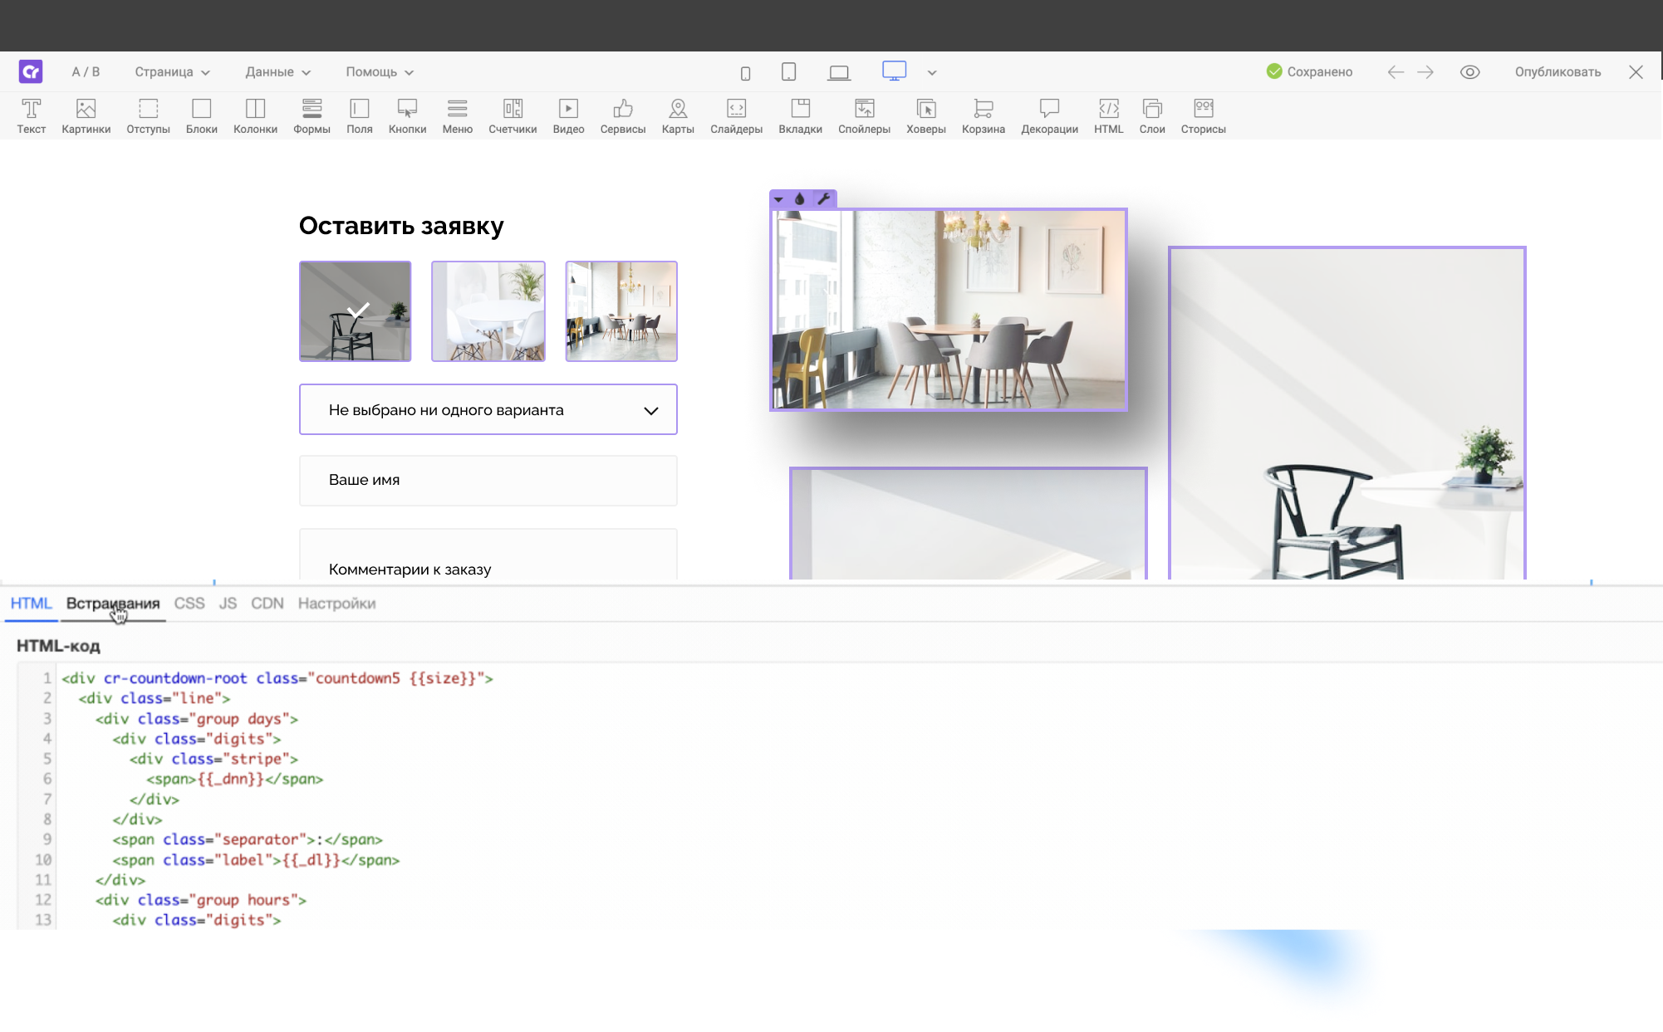Switch to the CSS tab
The image size is (1663, 1032).
[x=189, y=604]
